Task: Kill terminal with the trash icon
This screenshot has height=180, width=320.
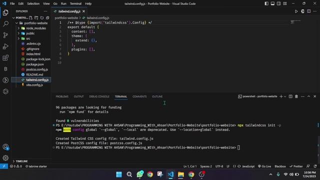Action: [296, 96]
